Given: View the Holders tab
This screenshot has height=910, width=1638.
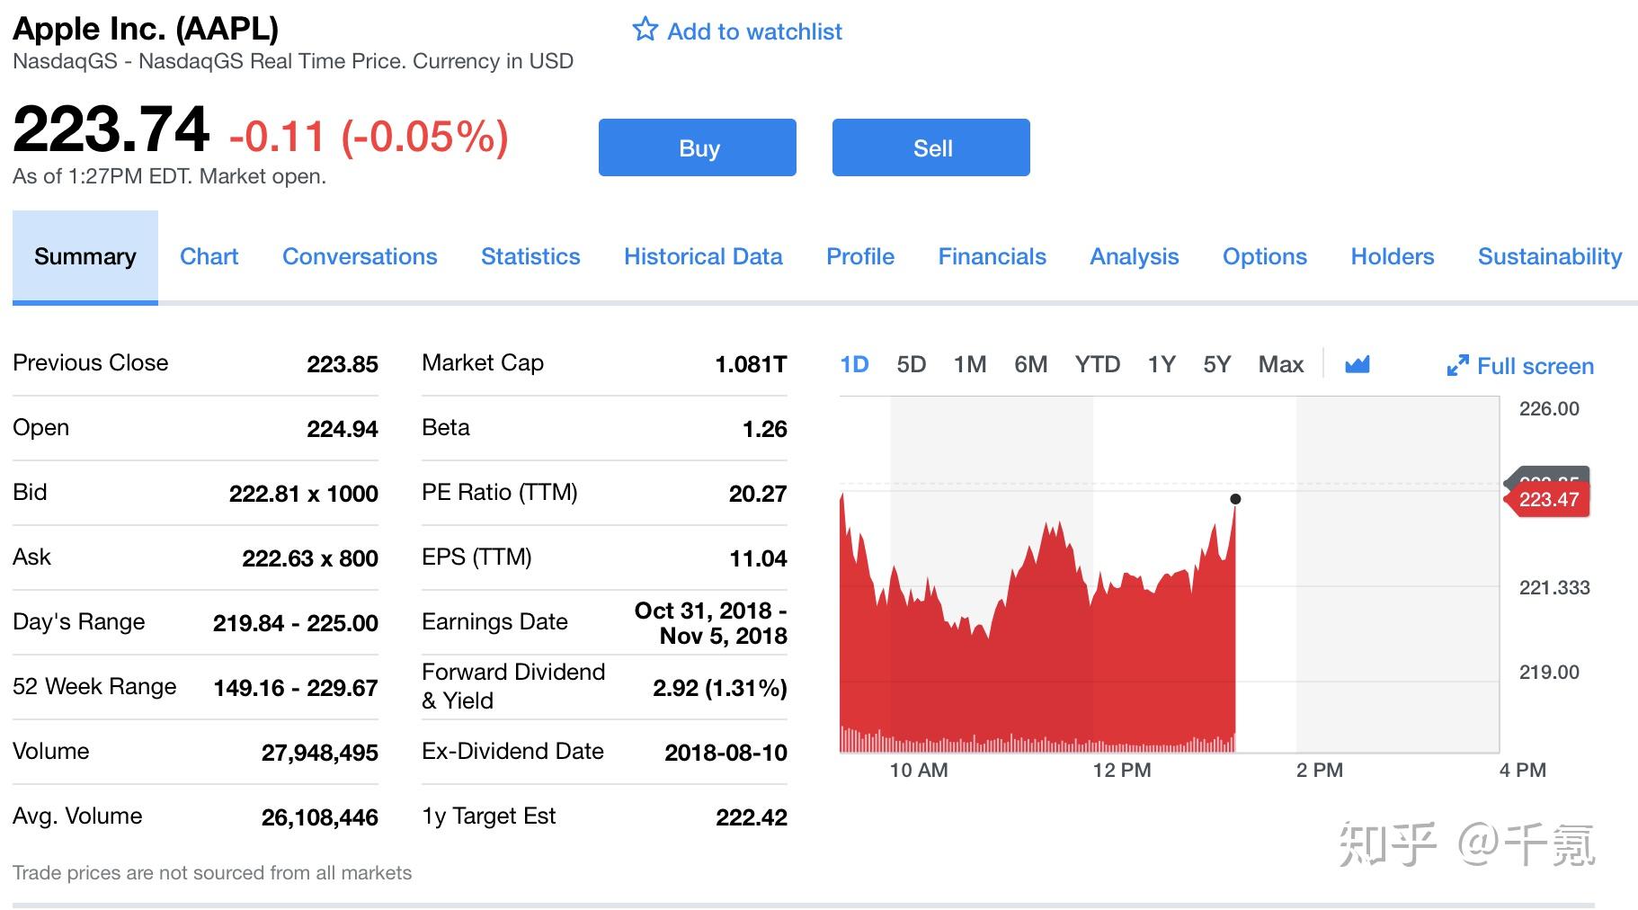Looking at the screenshot, I should [x=1393, y=257].
